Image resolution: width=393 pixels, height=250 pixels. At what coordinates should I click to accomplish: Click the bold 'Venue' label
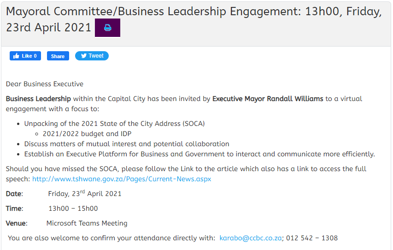click(16, 223)
